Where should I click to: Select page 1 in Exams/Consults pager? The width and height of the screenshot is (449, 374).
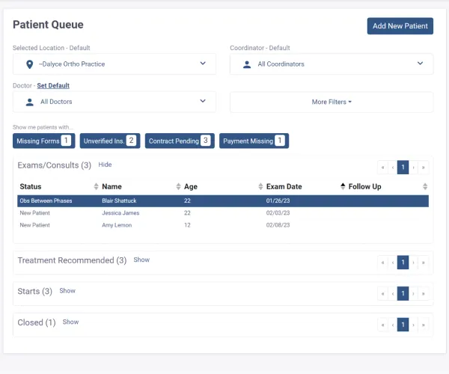(403, 168)
